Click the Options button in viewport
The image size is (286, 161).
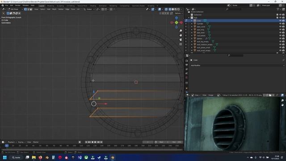click(178, 13)
